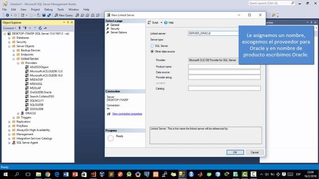The width and height of the screenshot is (319, 179).
Task: Click the Save icon in SSMS toolbar
Action: click(44, 15)
